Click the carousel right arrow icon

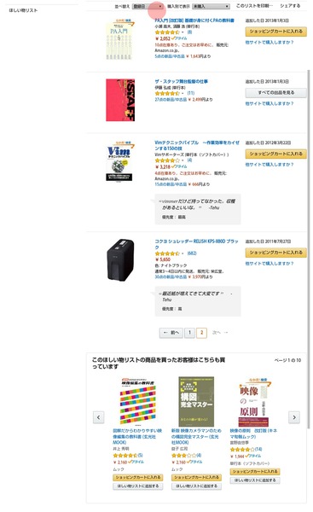point(294,417)
